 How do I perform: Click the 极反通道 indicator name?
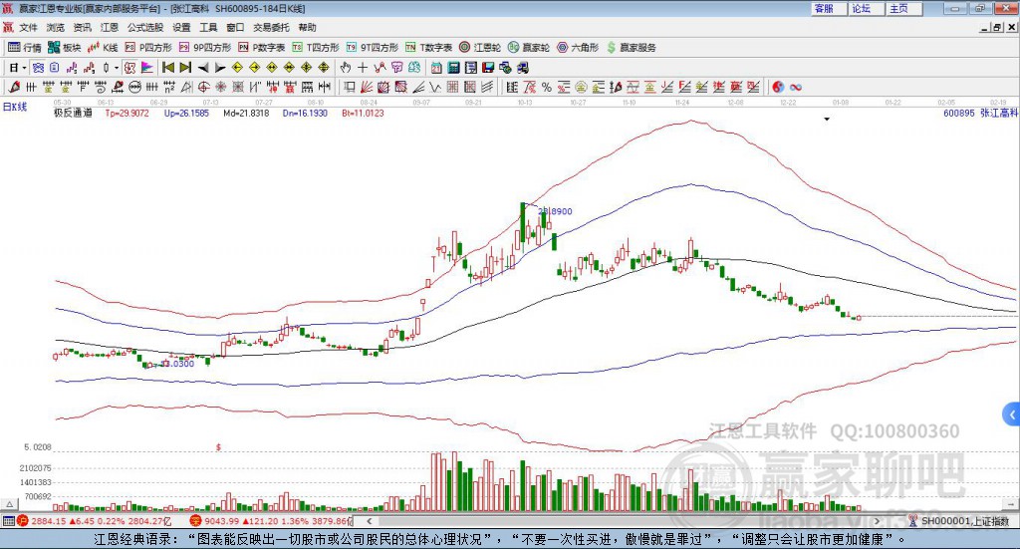[x=73, y=113]
